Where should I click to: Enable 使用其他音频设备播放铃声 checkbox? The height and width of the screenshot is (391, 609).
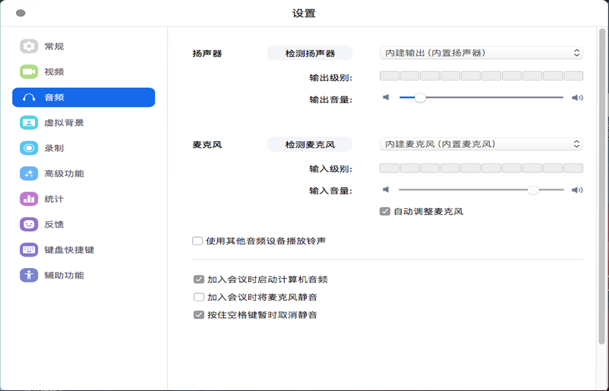(198, 241)
